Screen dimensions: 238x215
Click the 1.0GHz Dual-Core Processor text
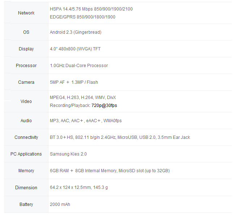coord(79,66)
